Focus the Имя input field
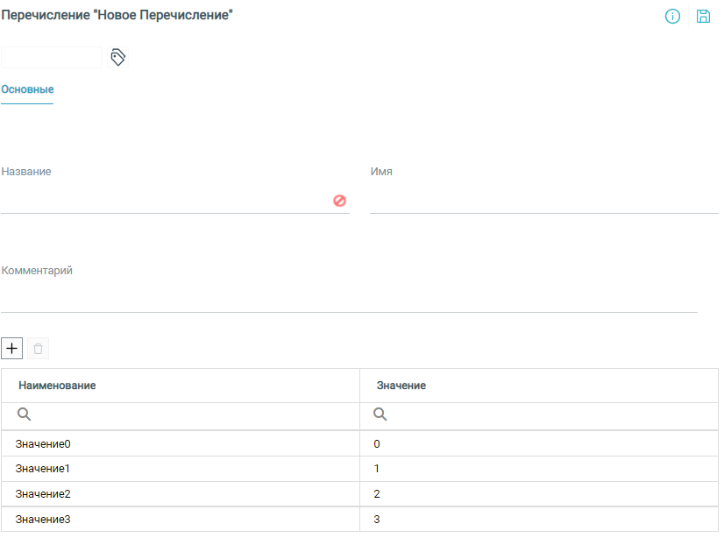724x545 pixels. pos(543,201)
